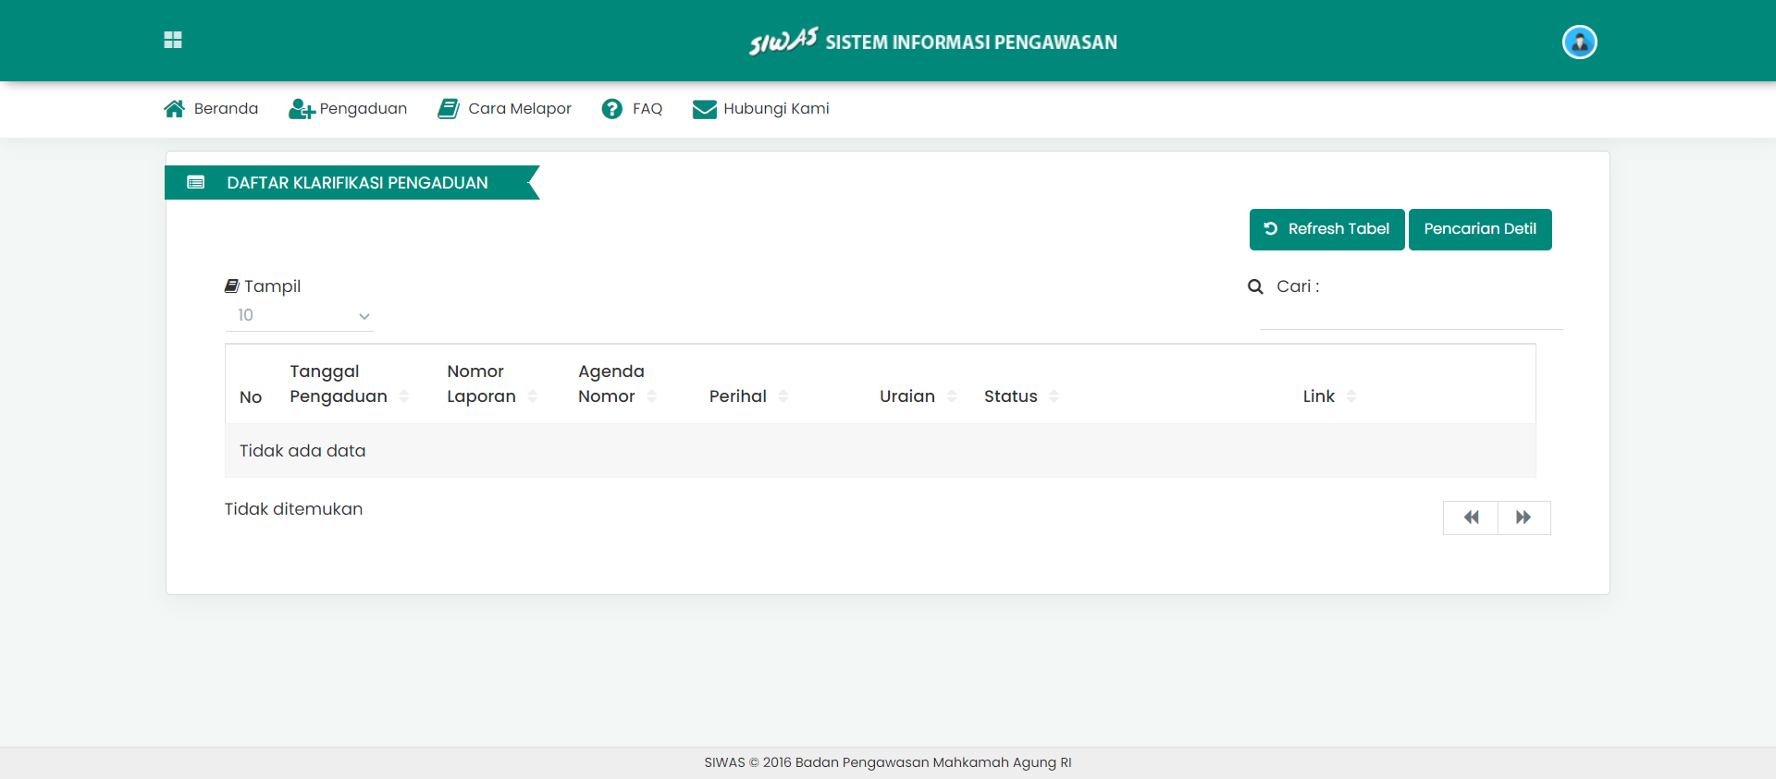Click the Pencarian Detil button
The height and width of the screenshot is (779, 1776).
click(1479, 229)
